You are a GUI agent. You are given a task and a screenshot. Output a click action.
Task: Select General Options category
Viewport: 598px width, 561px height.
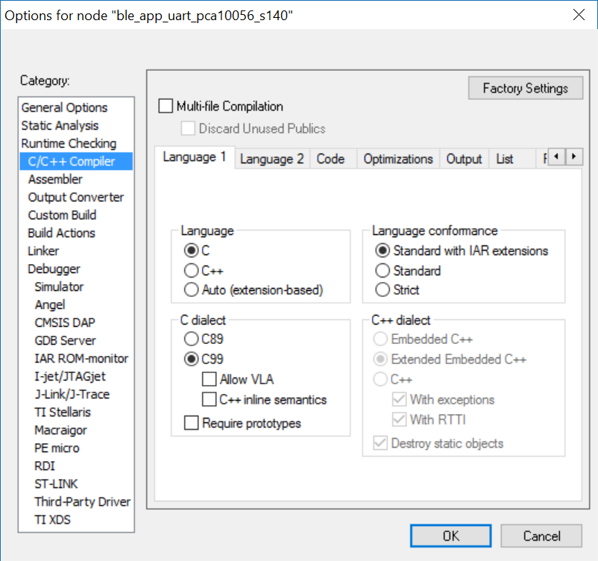point(76,107)
